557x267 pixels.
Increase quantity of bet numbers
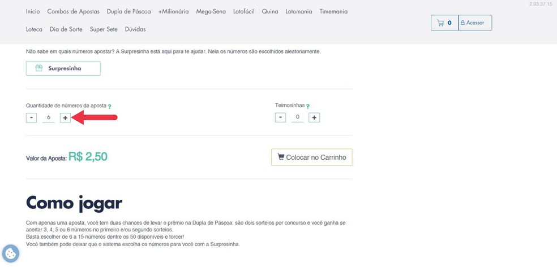click(x=65, y=117)
